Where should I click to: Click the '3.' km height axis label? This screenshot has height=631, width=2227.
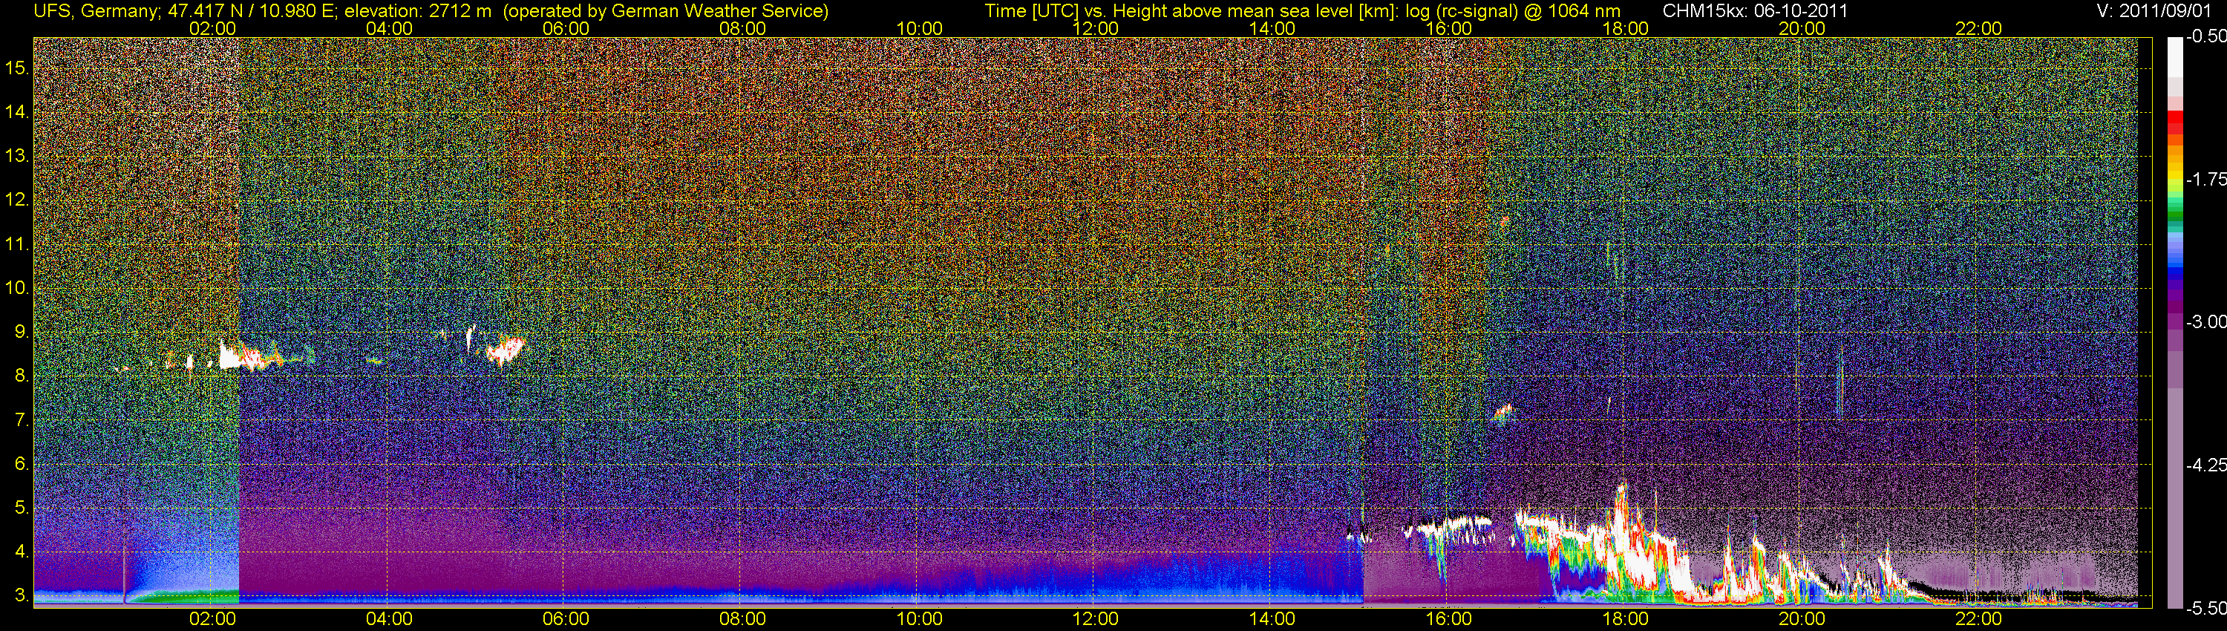click(22, 596)
